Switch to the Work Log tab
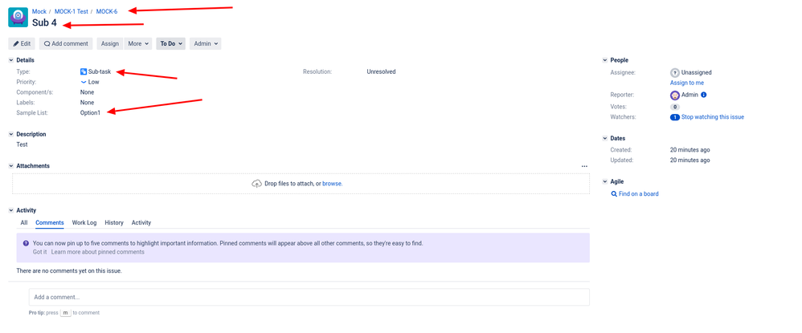Viewport: 802px width, 333px height. coord(84,223)
